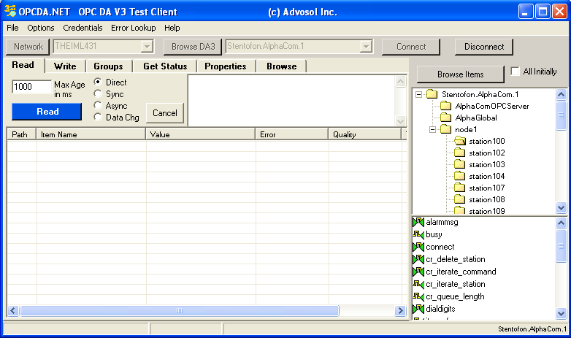The height and width of the screenshot is (338, 571).
Task: Pick the cr_delete_station item icon
Action: point(418,259)
